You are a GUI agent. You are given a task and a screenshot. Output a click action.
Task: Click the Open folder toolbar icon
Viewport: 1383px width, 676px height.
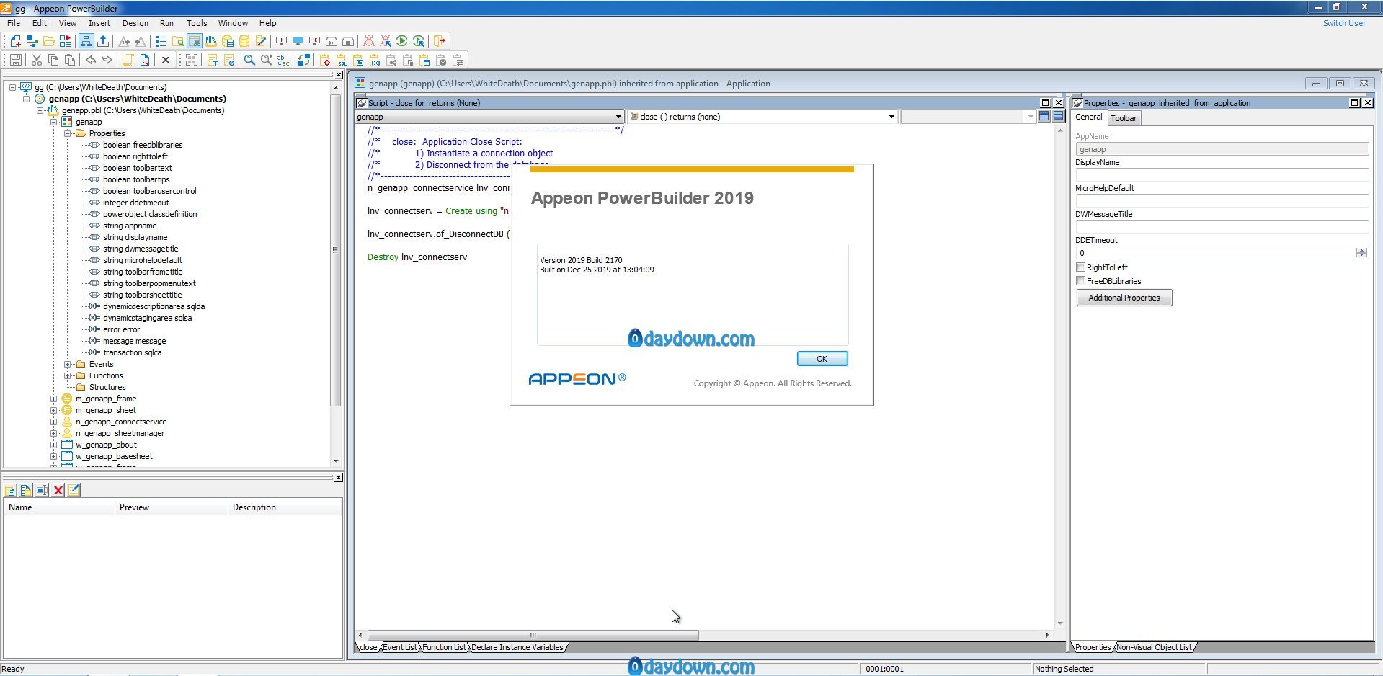(48, 41)
